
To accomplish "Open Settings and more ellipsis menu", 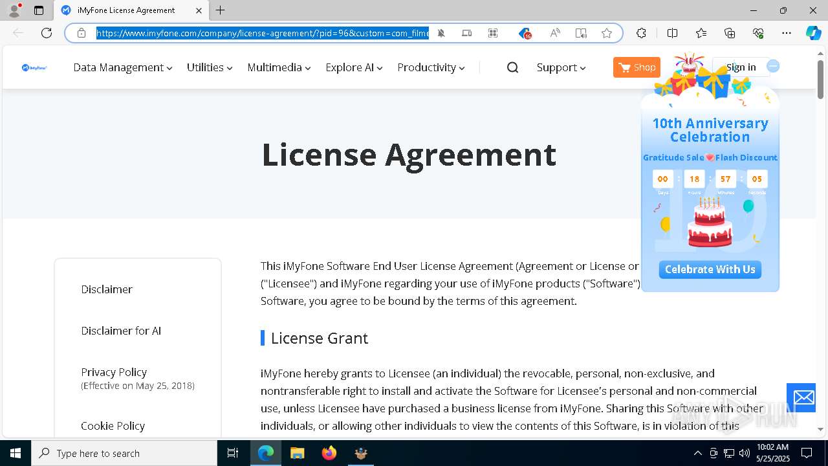I will tap(787, 33).
